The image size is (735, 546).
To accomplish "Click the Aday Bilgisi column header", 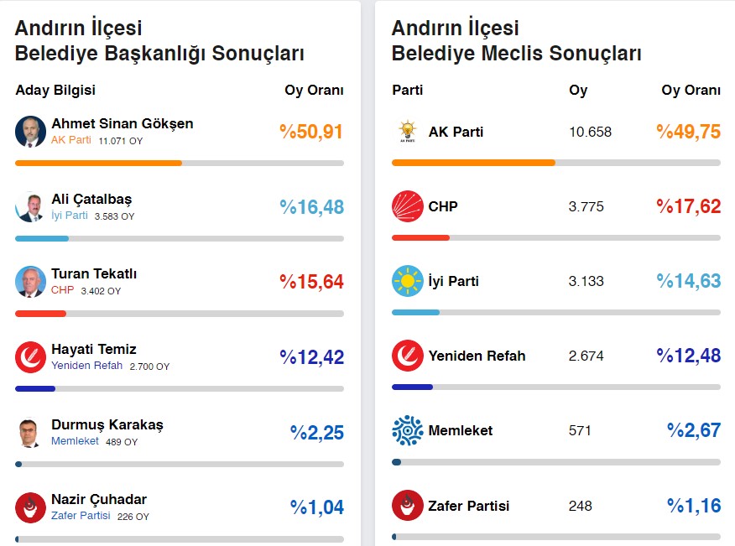I will point(55,91).
